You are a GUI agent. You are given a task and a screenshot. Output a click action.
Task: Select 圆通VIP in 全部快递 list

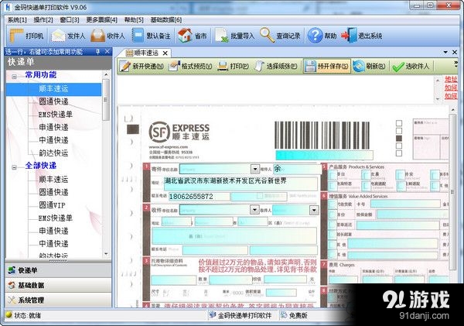pyautogui.click(x=52, y=205)
